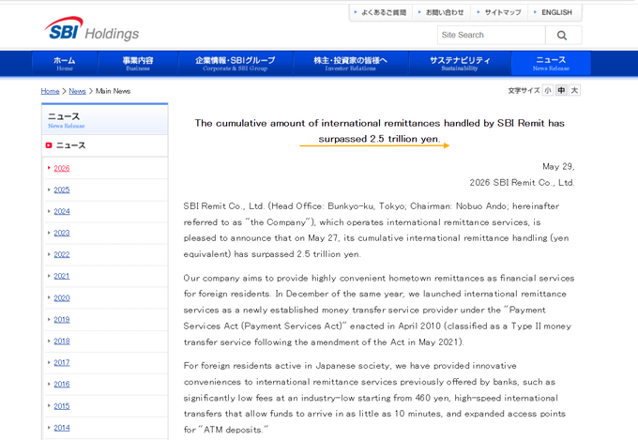The image size is (638, 440).
Task: Click the '2026 SBI Remit Co., Ltd.' byline
Action: pos(522,183)
